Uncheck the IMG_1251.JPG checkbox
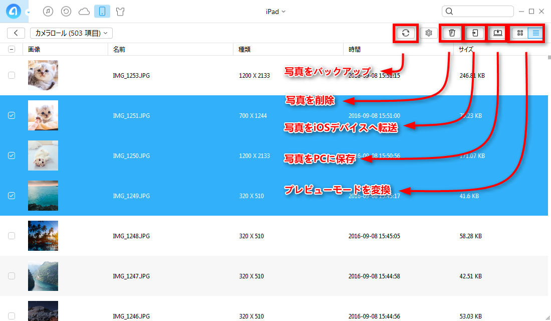This screenshot has width=551, height=321. [12, 115]
